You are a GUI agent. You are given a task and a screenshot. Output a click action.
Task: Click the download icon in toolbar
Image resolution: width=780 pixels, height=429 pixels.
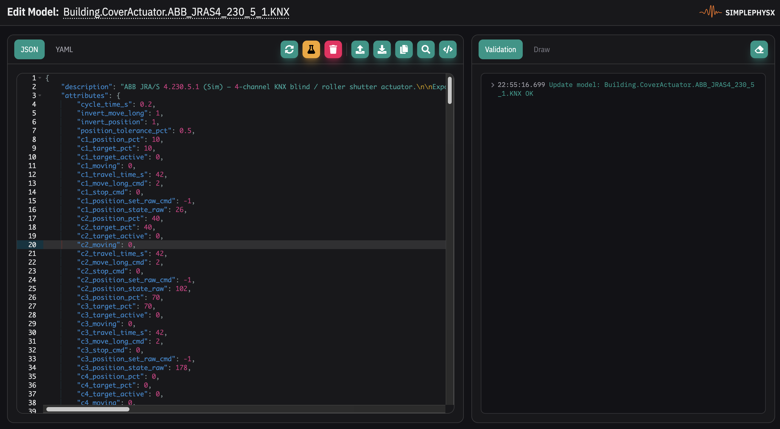tap(382, 49)
